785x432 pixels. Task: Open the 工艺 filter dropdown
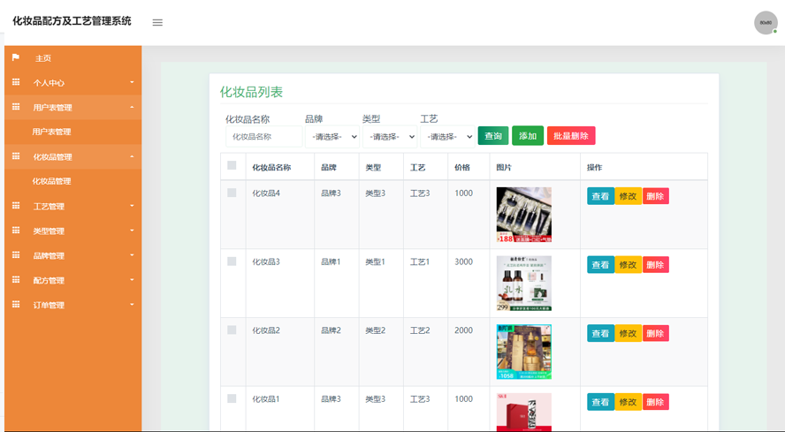click(447, 137)
